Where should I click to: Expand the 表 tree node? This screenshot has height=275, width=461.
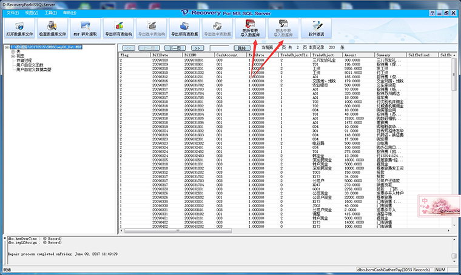click(x=13, y=51)
